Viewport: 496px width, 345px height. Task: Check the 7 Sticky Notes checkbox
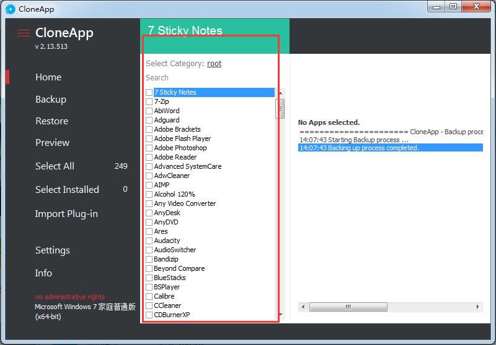[x=149, y=92]
